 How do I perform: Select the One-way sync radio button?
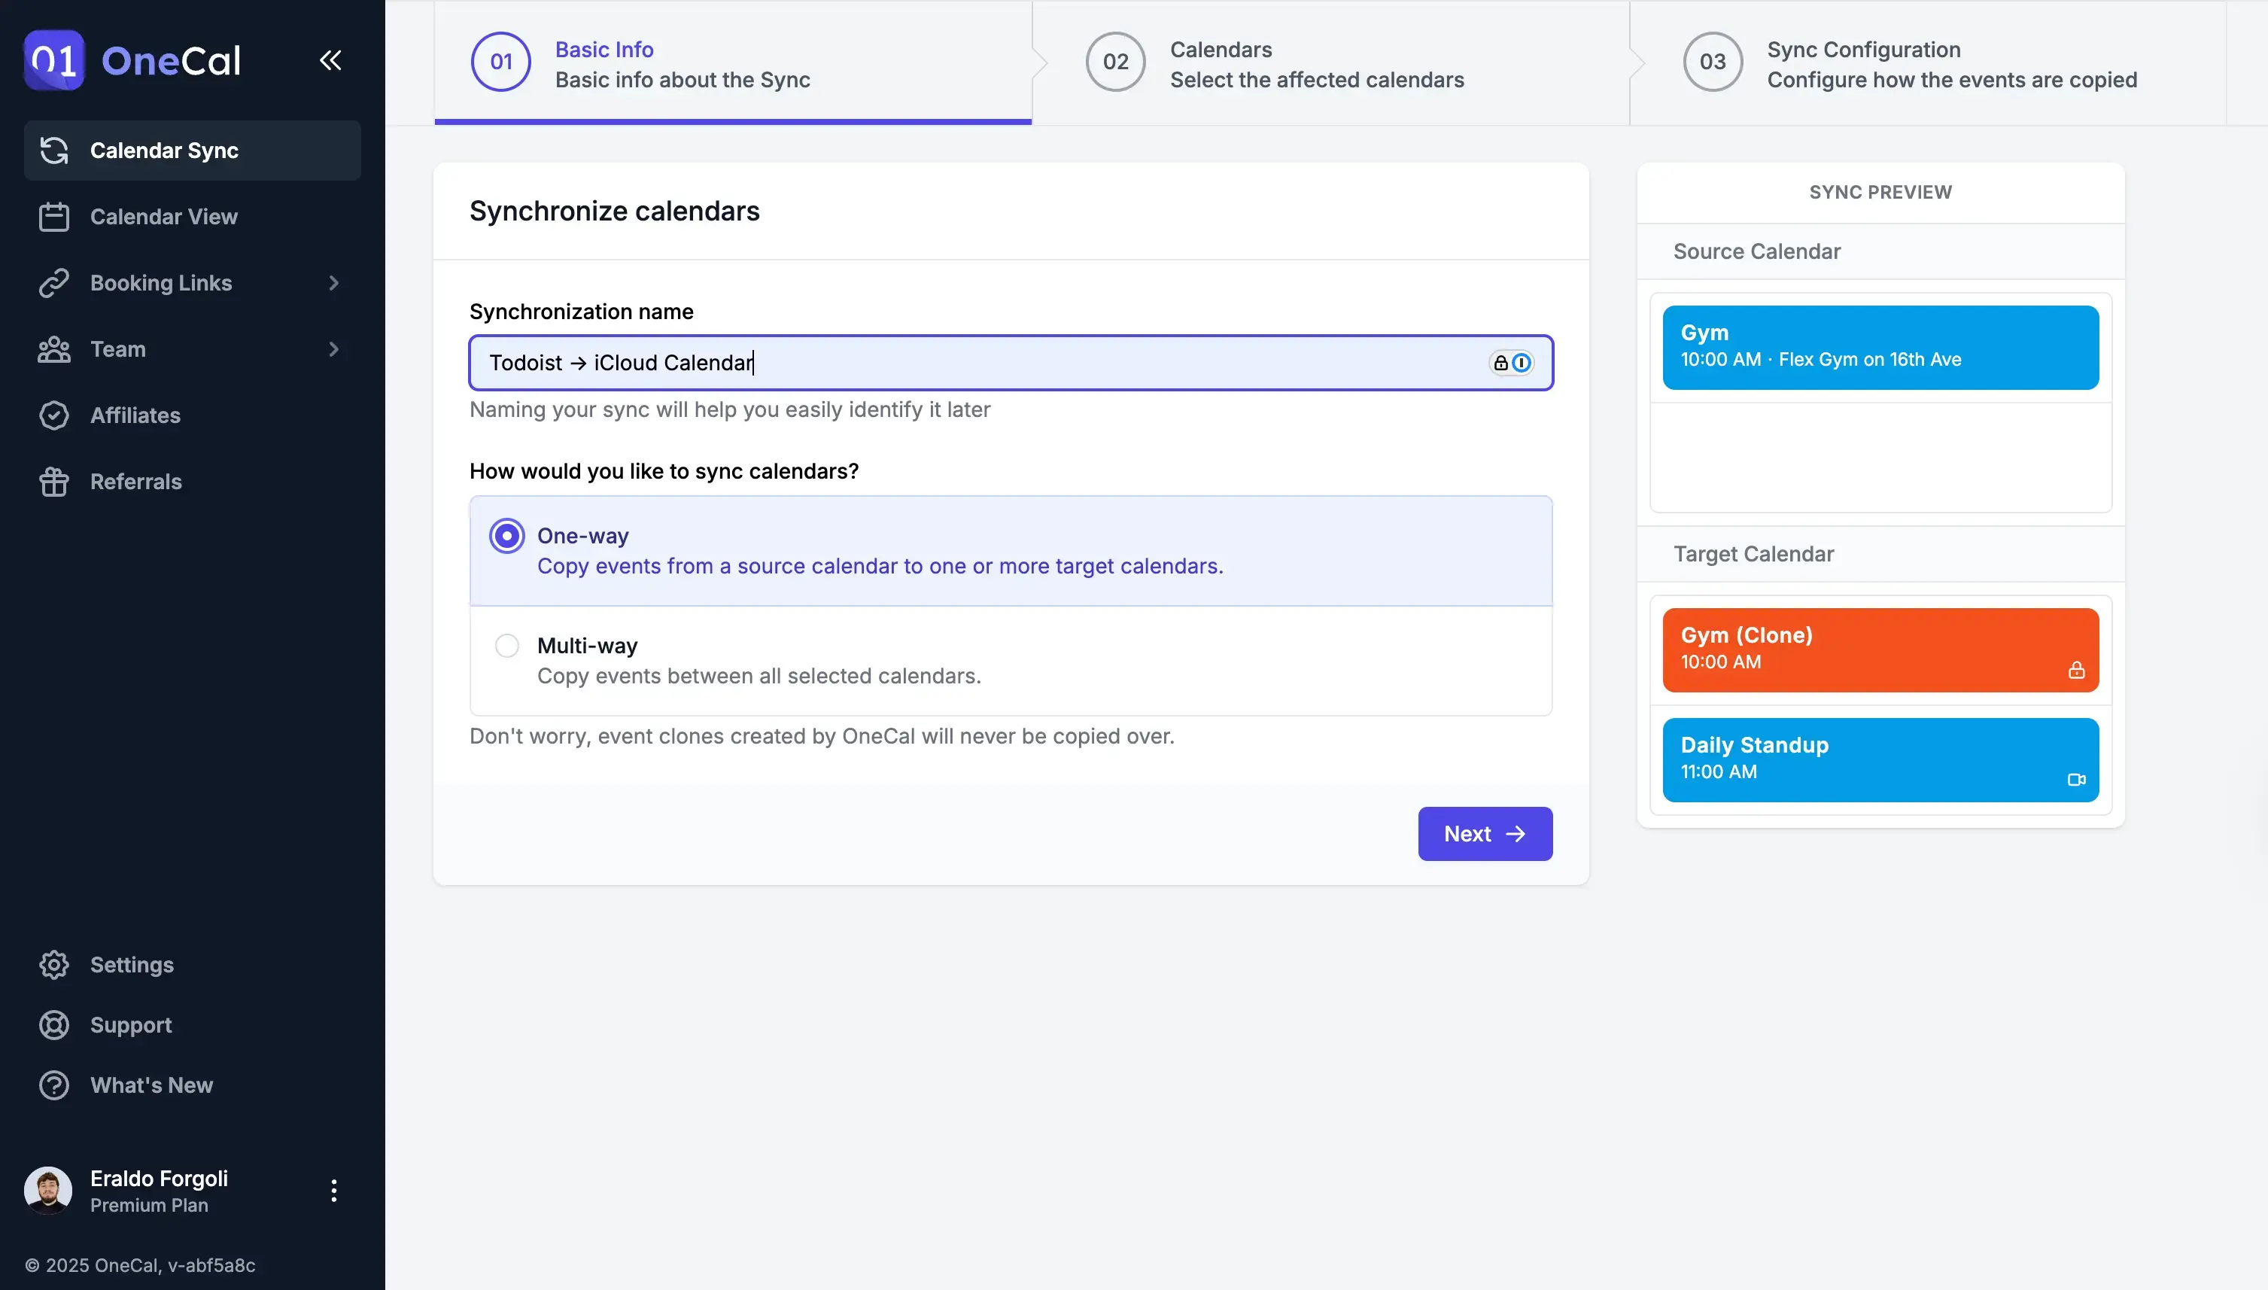tap(506, 536)
